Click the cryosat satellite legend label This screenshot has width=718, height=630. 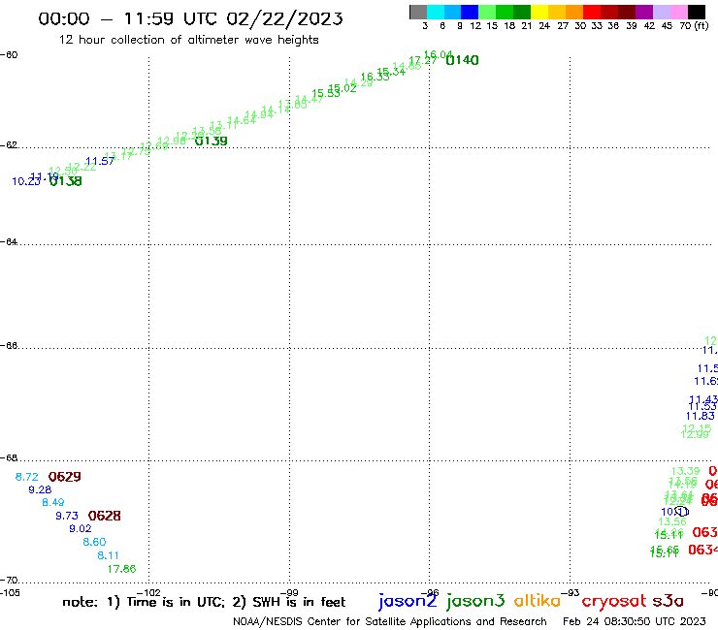coord(614,601)
